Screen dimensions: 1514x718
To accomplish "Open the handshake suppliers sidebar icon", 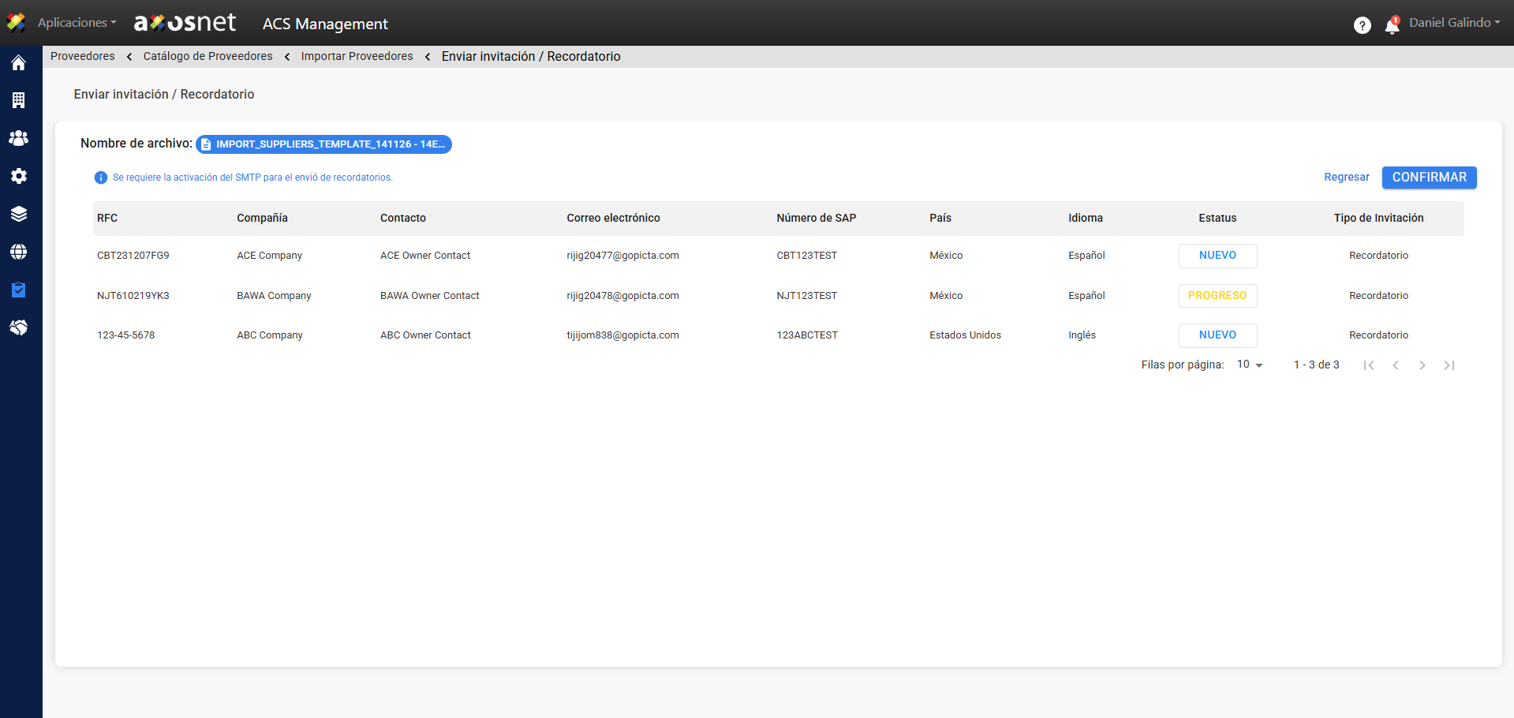I will [19, 327].
